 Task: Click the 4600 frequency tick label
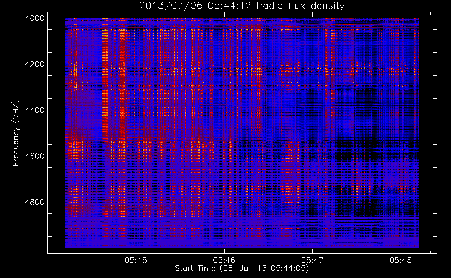(x=35, y=156)
